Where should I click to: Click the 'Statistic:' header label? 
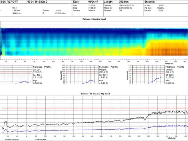(150, 2)
